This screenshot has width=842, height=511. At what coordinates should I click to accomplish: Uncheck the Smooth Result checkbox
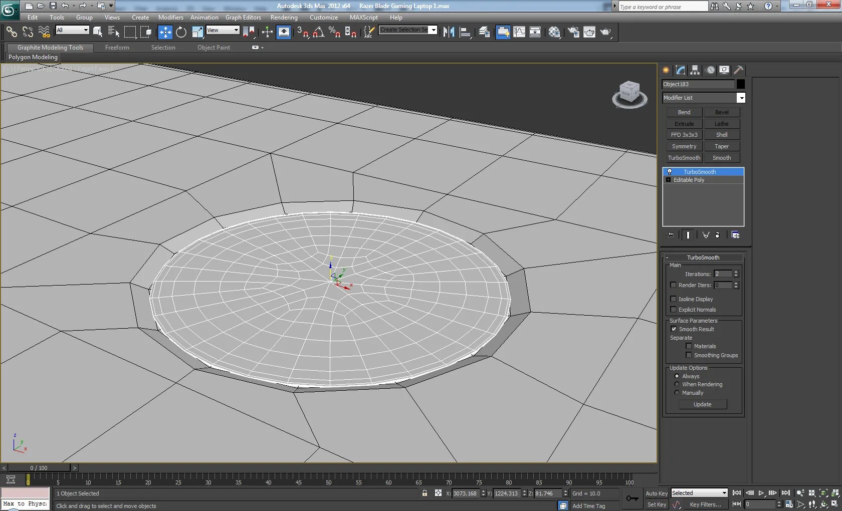(674, 329)
